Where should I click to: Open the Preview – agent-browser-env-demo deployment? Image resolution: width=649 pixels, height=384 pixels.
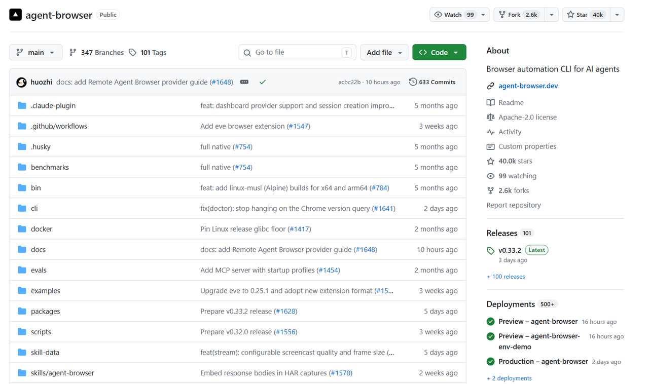[x=539, y=341]
